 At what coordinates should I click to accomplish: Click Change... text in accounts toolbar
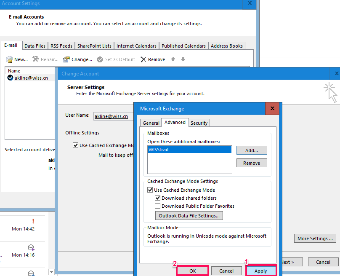tap(82, 59)
